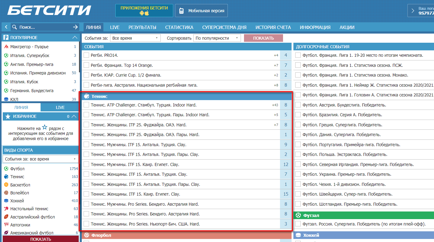Viewport: 434px width, 242px height.
Task: Tick checkbox for Регби. Франция. Top 14 Orange.
Action: click(x=86, y=65)
